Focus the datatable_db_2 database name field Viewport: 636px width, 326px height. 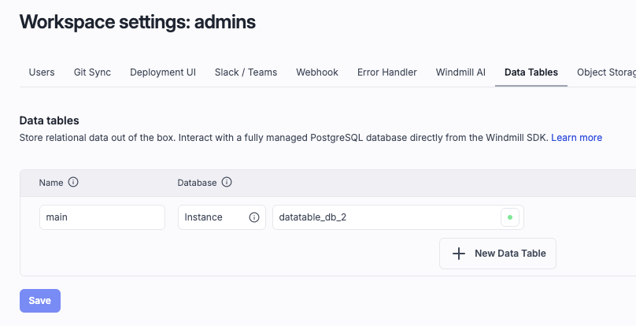386,217
